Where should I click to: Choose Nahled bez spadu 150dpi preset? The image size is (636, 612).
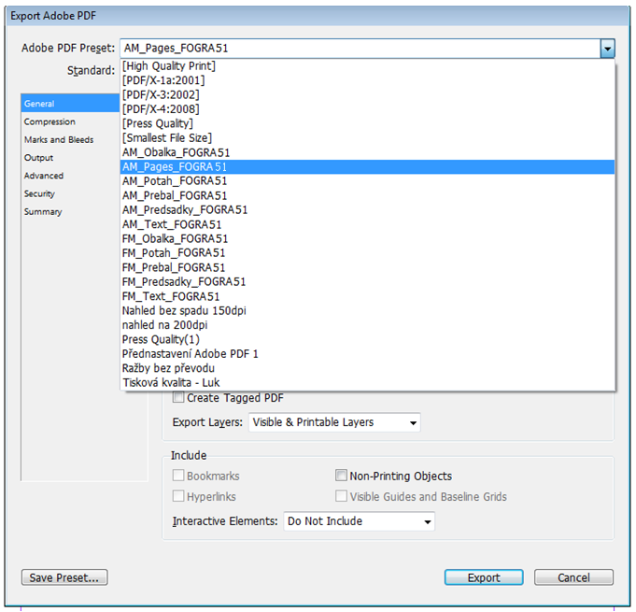click(x=184, y=310)
